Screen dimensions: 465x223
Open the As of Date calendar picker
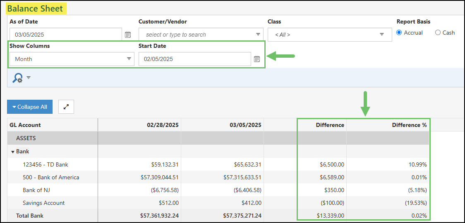coord(128,35)
